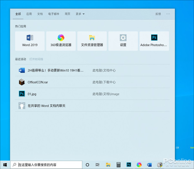194x169 pixels.
Task: Expand the 更多 dropdown
Action: (80, 14)
